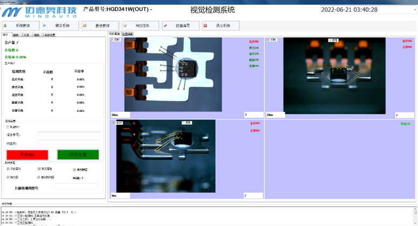Click the MINDAUTO logo
The image size is (418, 226).
click(38, 11)
